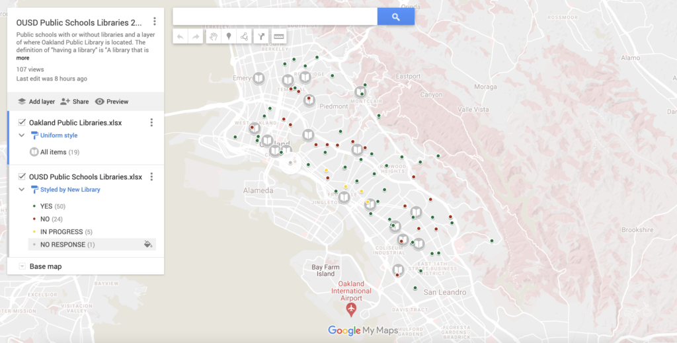Select NO RESPONSE (1) category row
The height and width of the screenshot is (343, 677).
[x=92, y=245]
